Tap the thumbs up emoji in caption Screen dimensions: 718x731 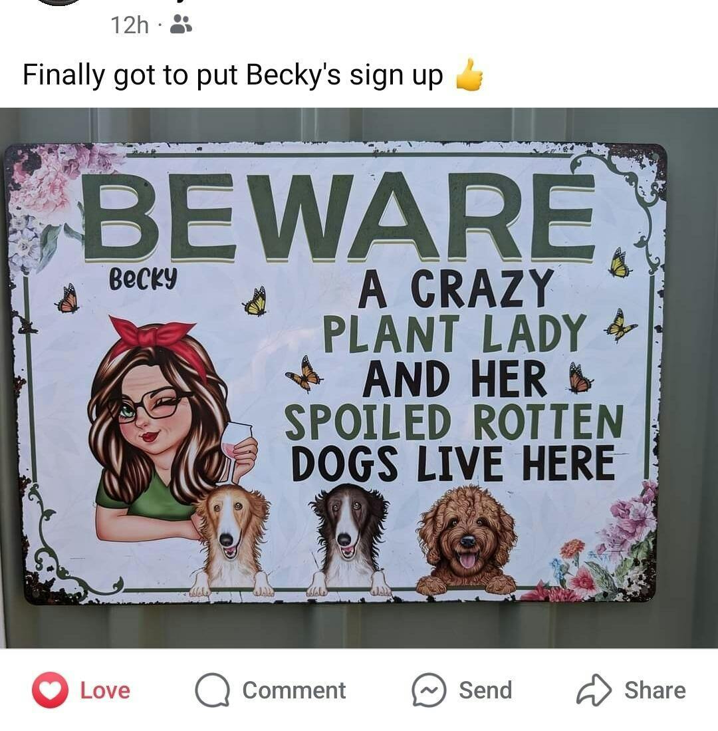[469, 74]
